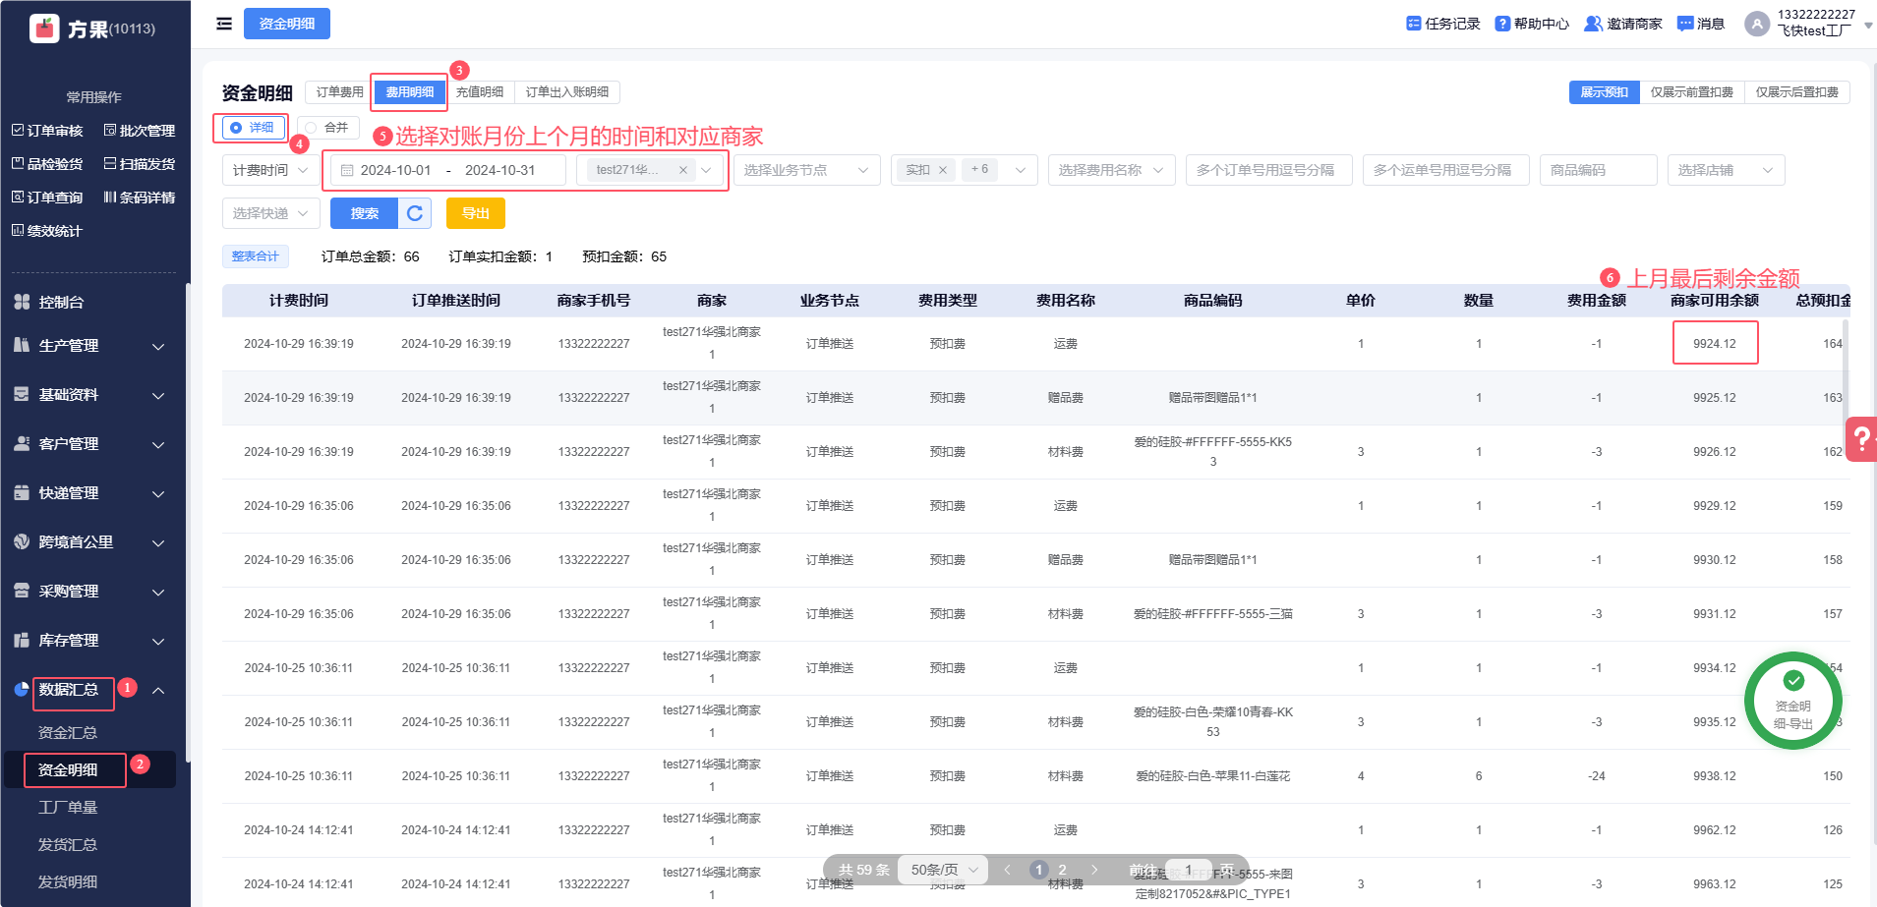Open 帮助中心 help center icon
Screen dimensions: 1877x907
click(x=1502, y=24)
